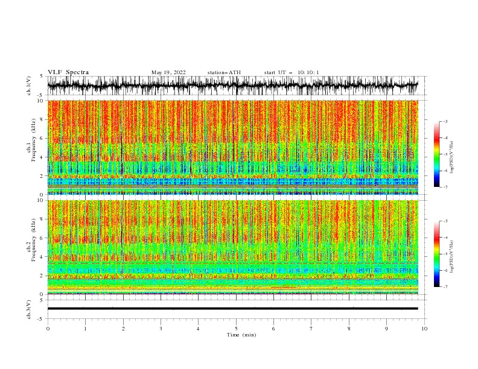Click the "6" kHz tick on ch.1 spectrogram axis

point(42,138)
